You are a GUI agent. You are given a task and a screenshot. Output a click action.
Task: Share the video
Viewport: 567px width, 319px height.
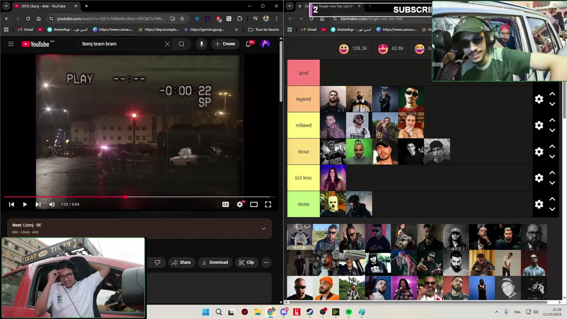tap(181, 262)
